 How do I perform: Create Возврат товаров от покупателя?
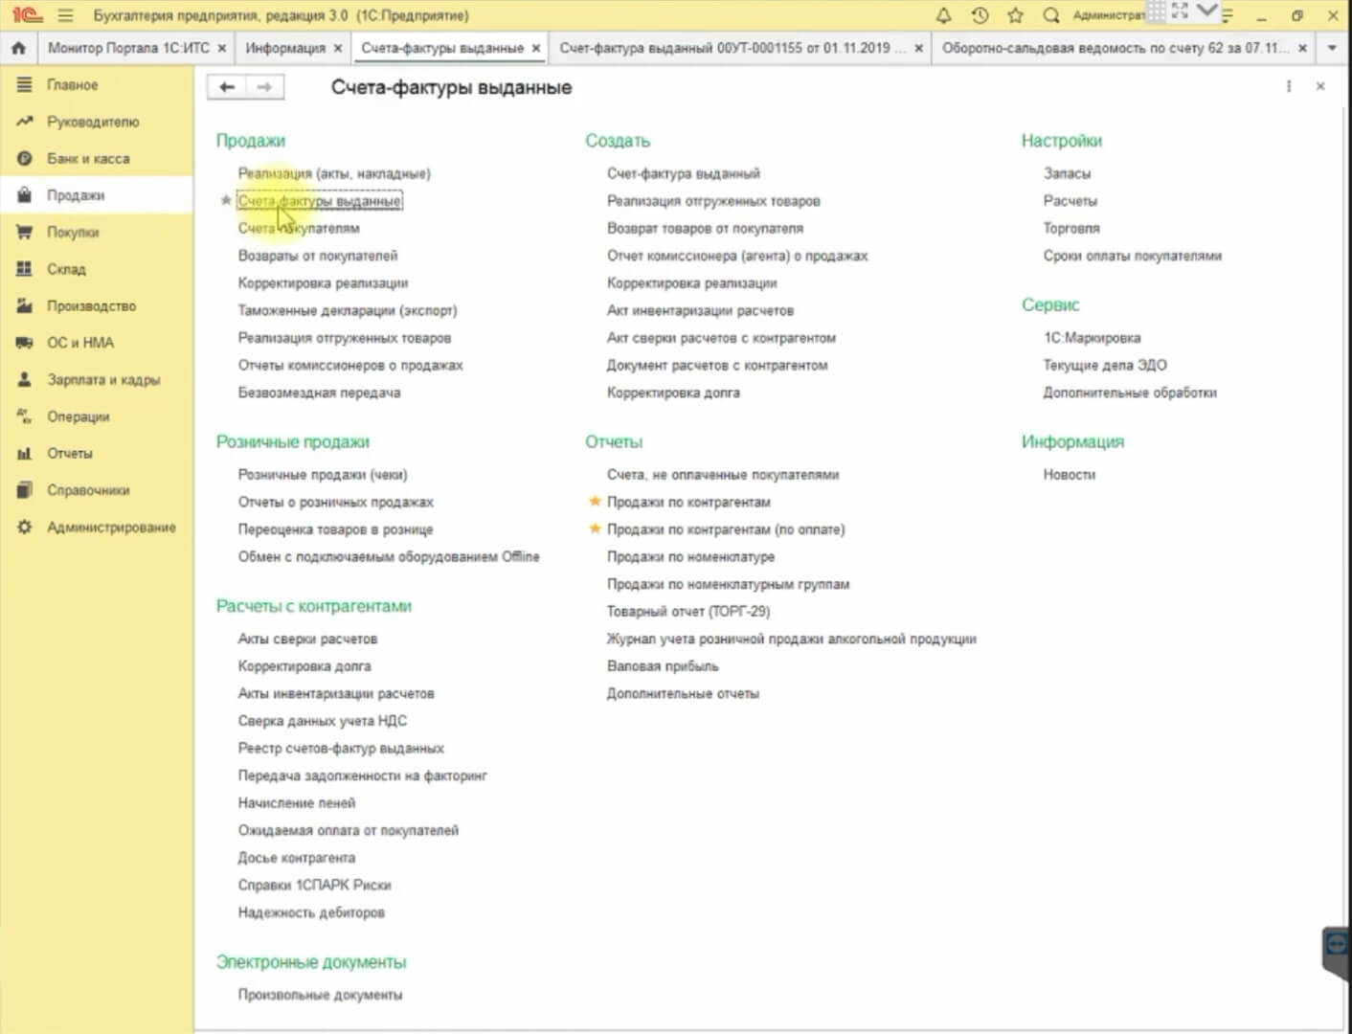click(x=705, y=228)
